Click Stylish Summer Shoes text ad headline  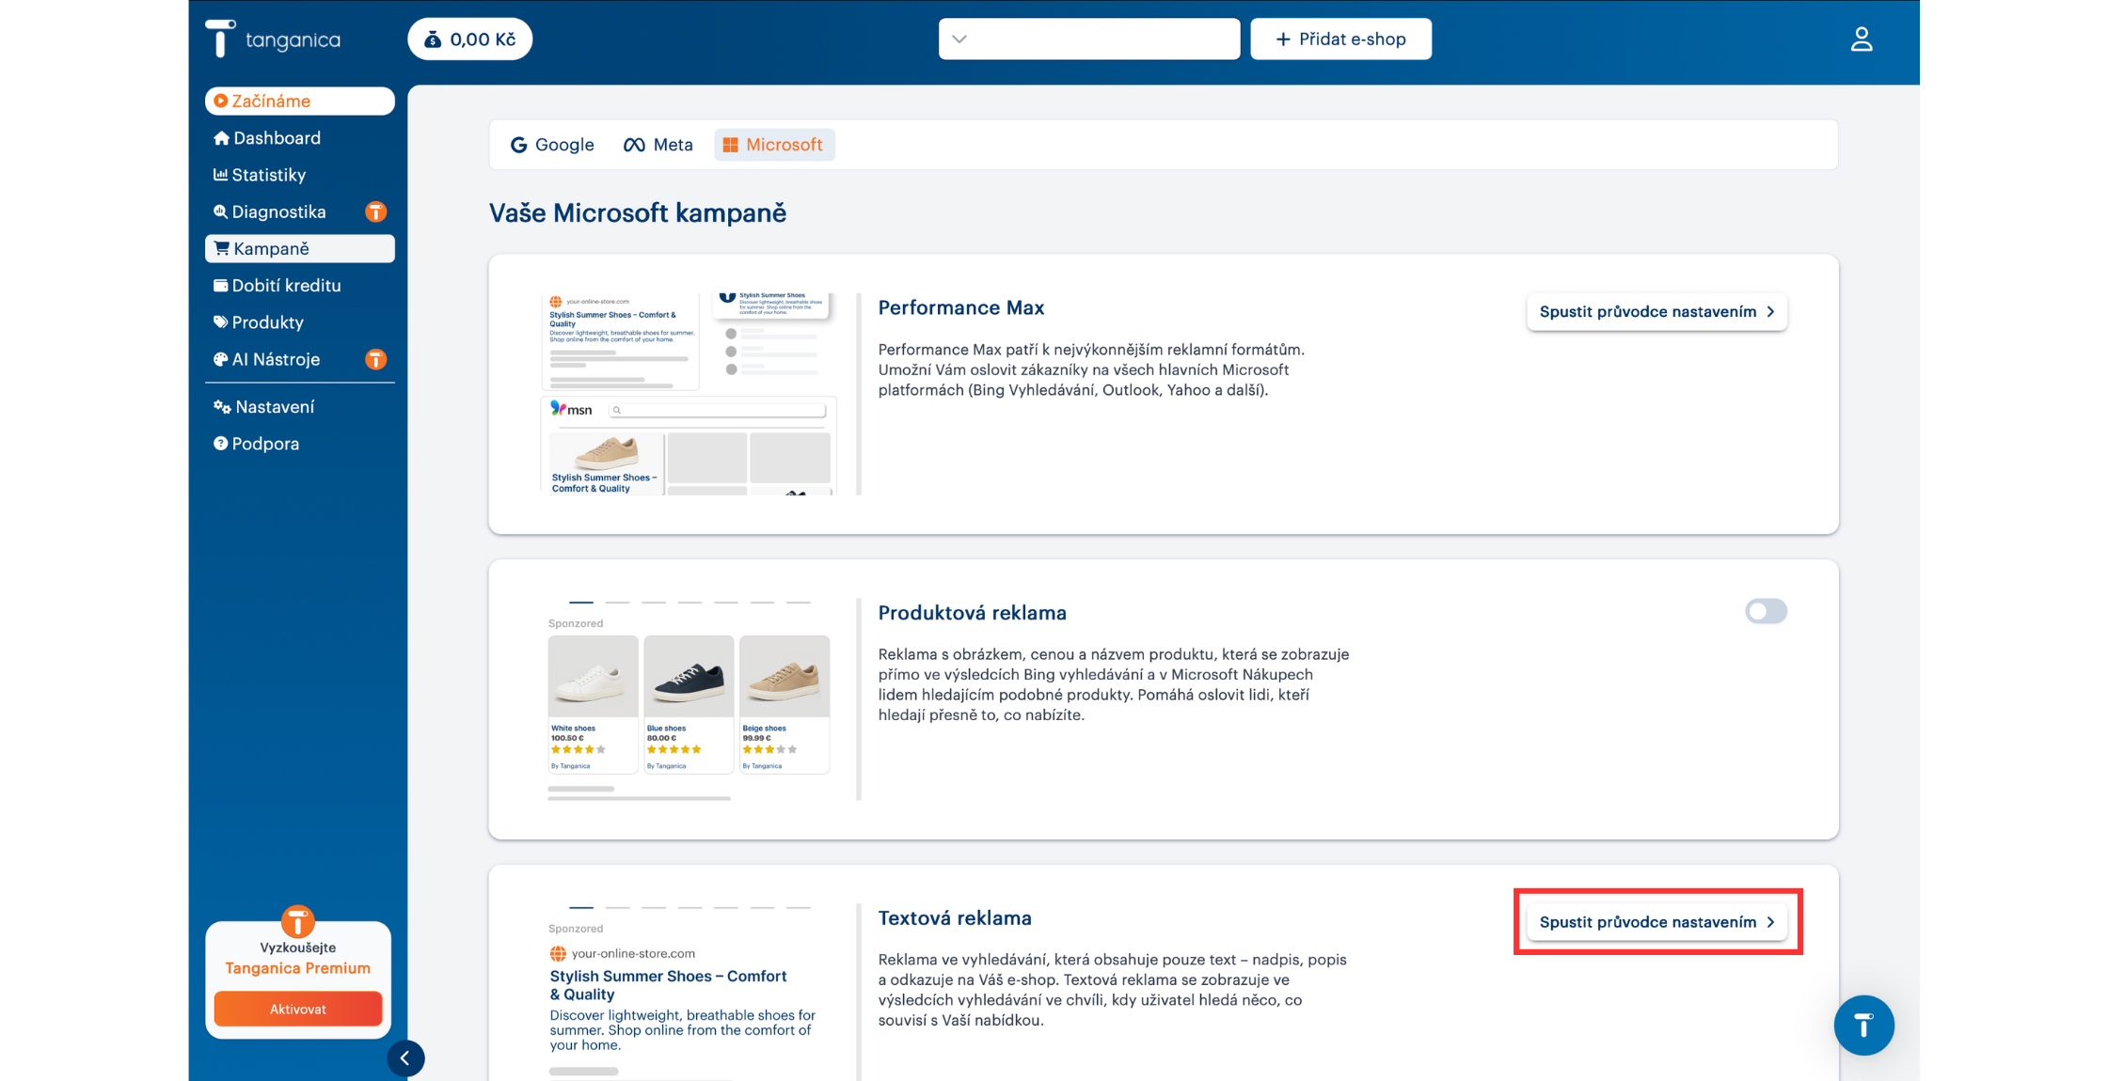point(668,985)
